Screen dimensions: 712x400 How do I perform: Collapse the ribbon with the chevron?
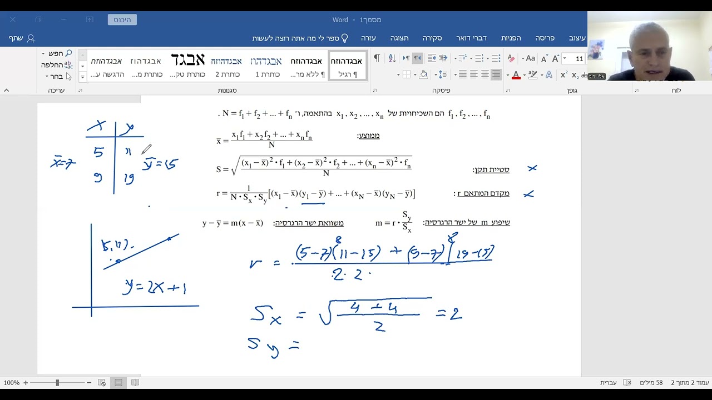point(6,91)
